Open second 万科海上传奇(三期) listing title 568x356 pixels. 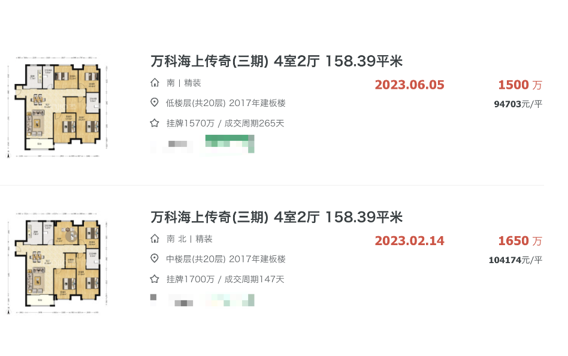point(277,217)
